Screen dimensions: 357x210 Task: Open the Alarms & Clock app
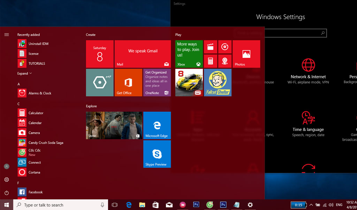coord(39,93)
